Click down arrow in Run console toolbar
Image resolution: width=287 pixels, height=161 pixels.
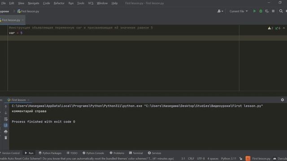pyautogui.click(x=6, y=113)
